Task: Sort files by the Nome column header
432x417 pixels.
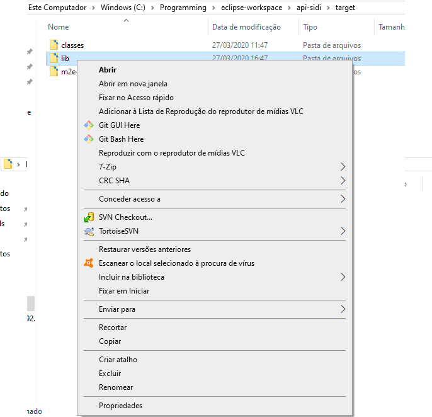Action: [59, 27]
